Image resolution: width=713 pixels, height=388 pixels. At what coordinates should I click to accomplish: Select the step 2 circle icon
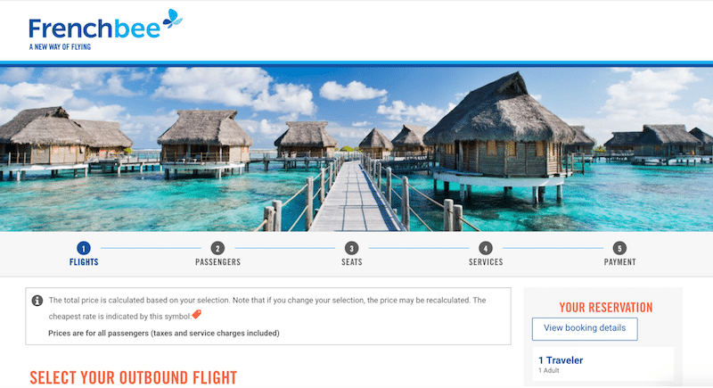[217, 248]
